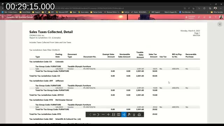Open Home - BCUG/NAV bookmark

[x=139, y=12]
